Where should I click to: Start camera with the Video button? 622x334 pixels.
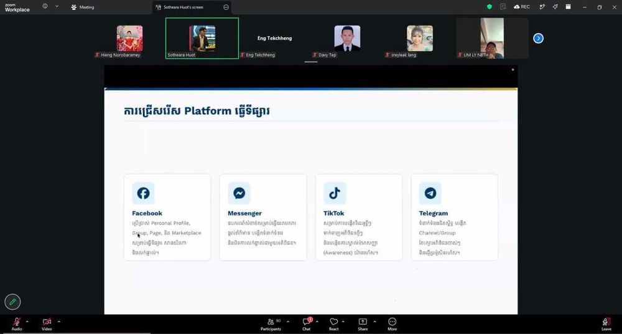click(47, 323)
